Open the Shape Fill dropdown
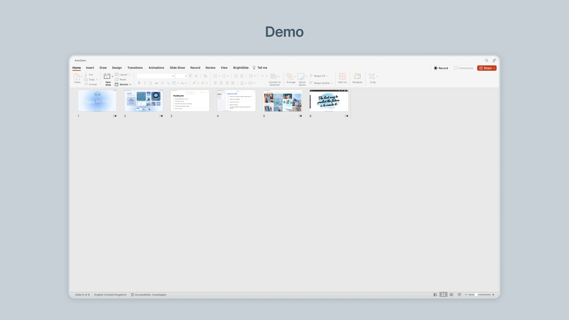This screenshot has width=569, height=320. [x=327, y=76]
